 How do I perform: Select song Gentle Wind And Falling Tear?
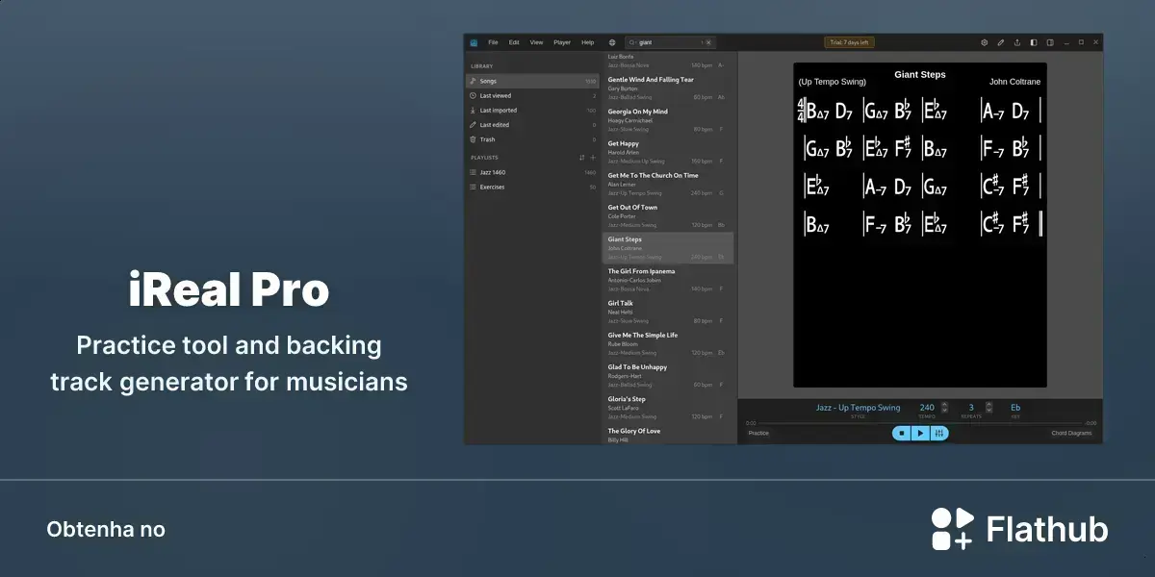(668, 88)
